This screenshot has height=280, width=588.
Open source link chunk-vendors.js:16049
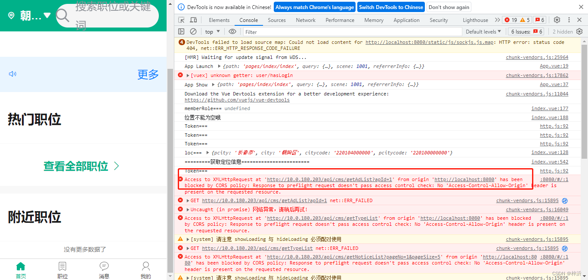click(537, 209)
